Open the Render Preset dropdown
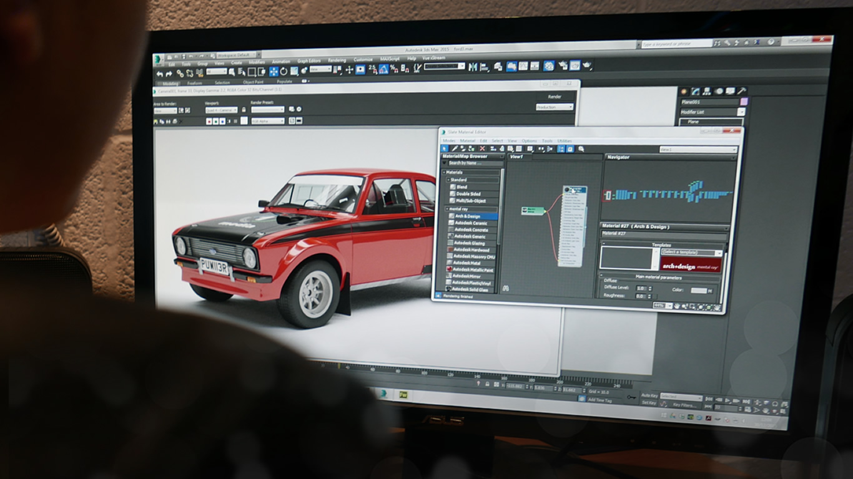Image resolution: width=853 pixels, height=479 pixels. 267,109
